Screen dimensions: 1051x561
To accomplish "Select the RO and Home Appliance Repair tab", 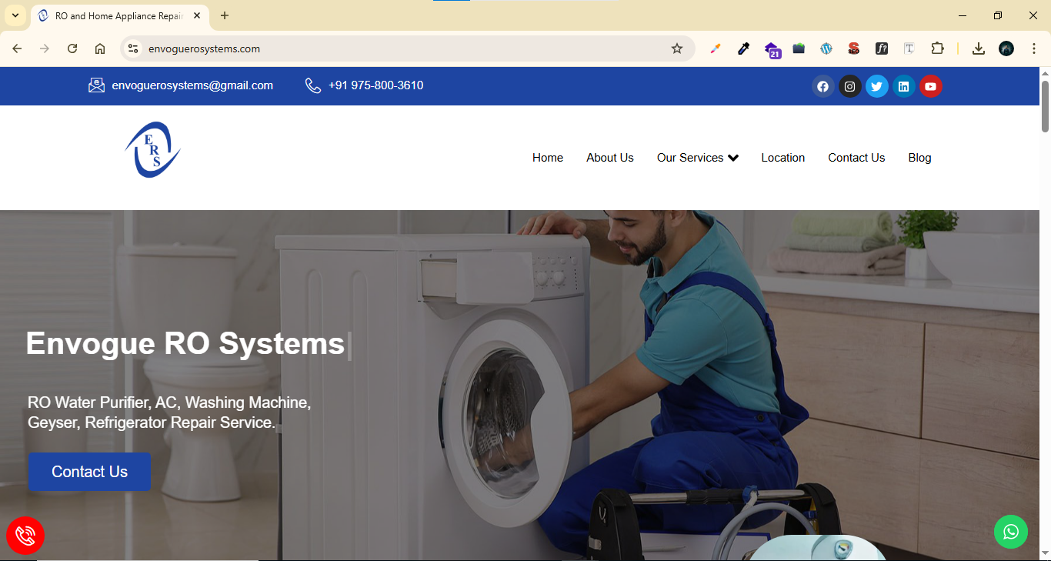I will pyautogui.click(x=119, y=16).
